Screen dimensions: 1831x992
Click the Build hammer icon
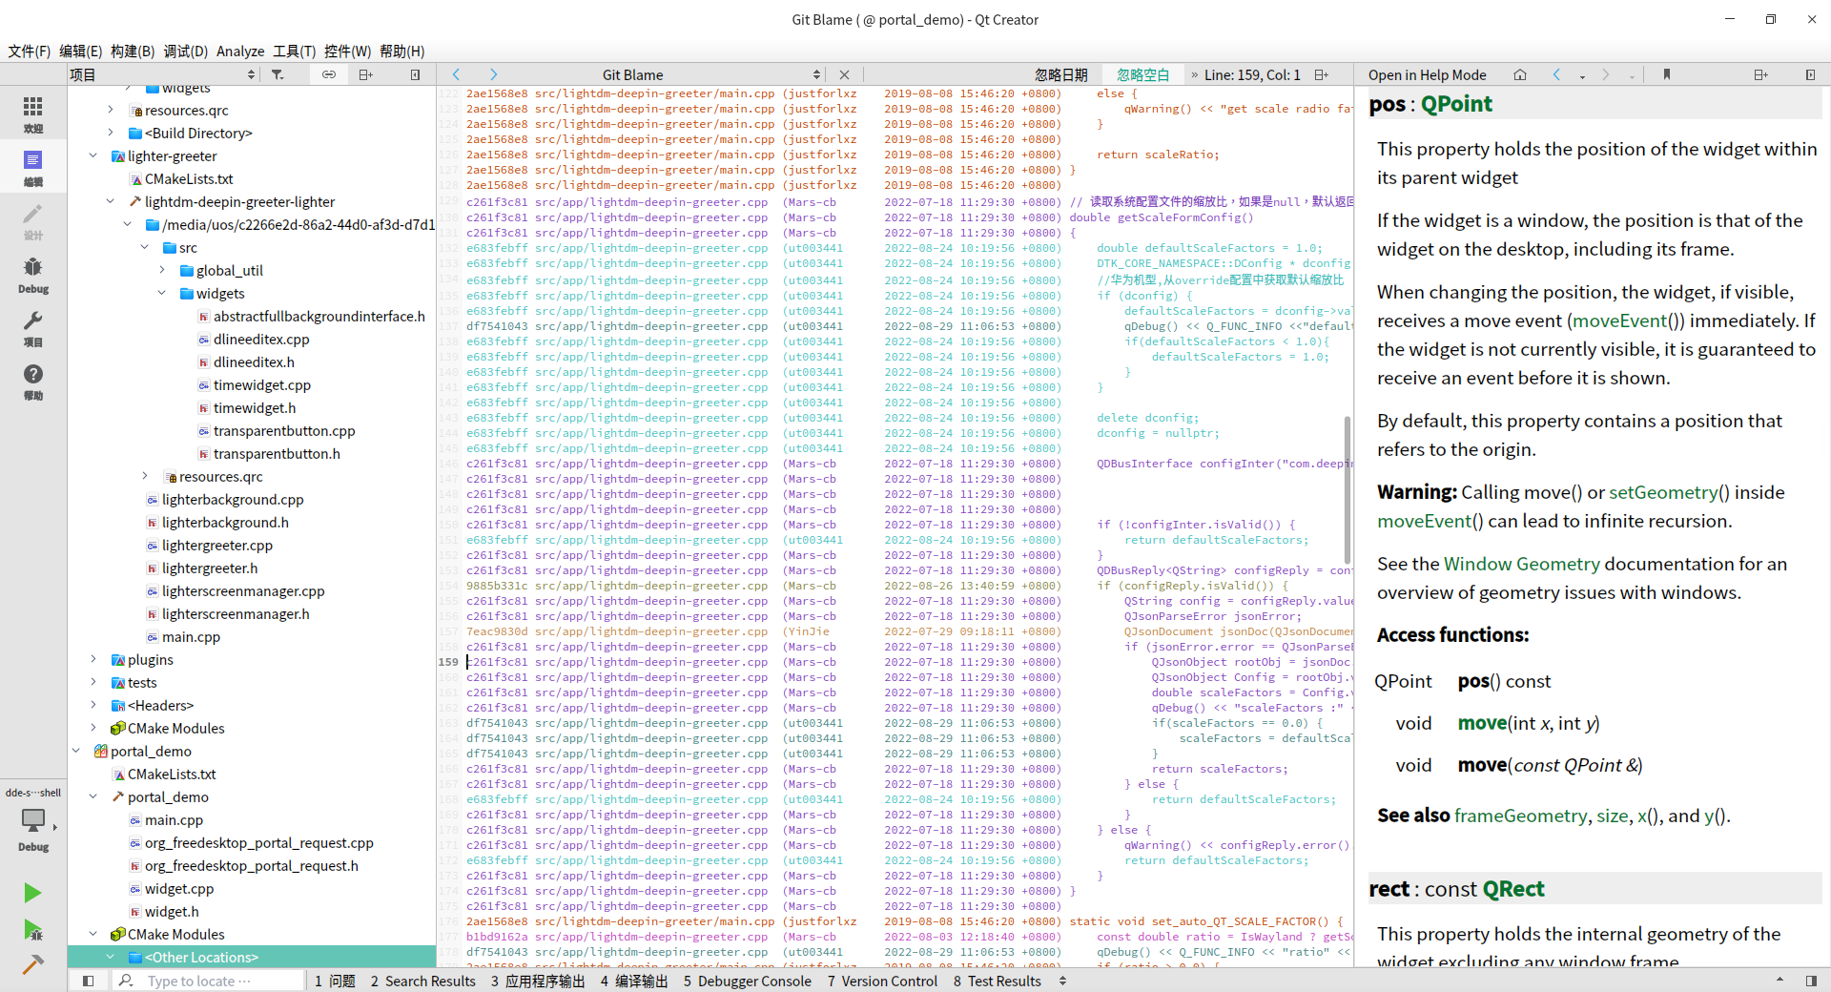[x=32, y=964]
